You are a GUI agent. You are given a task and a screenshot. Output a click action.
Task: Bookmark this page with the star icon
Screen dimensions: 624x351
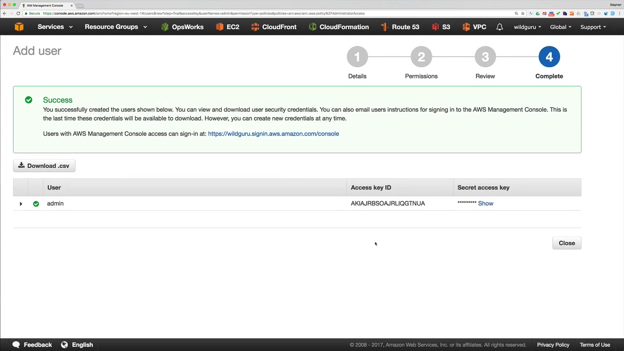pos(523,13)
